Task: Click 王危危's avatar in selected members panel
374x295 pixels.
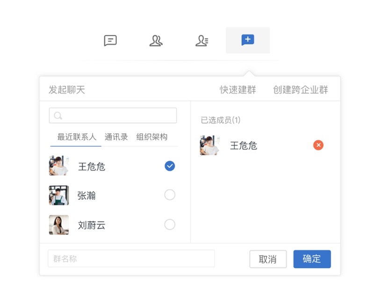Action: tap(209, 145)
